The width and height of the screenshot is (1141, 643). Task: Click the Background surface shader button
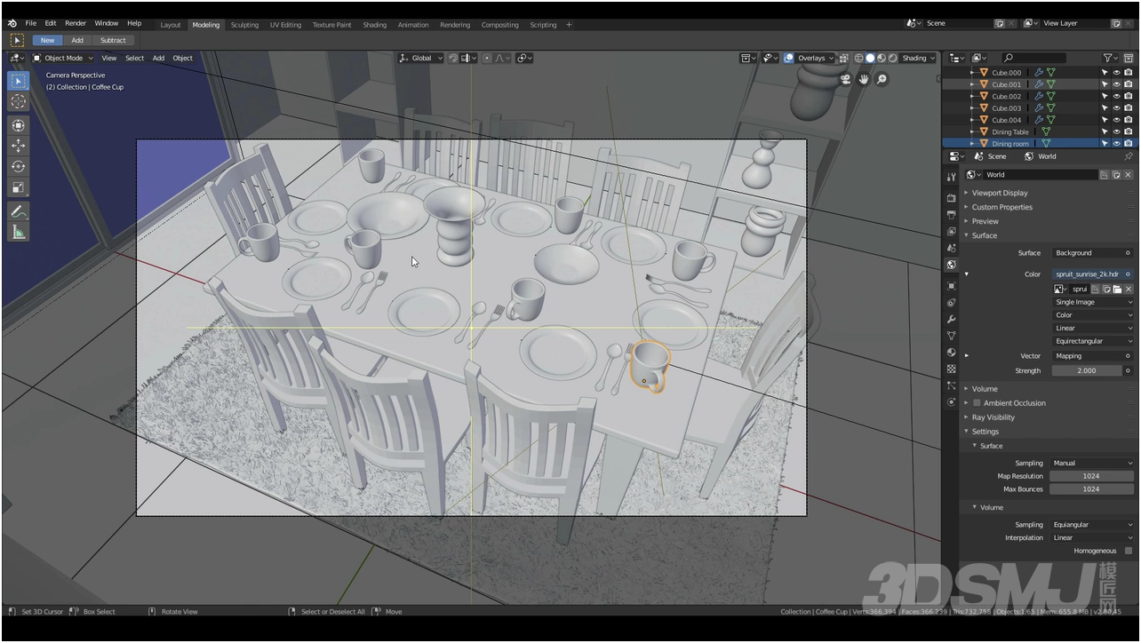(1093, 253)
